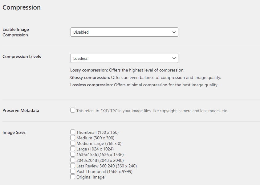Click the Enable Image Compression field label
The width and height of the screenshot is (260, 185).
click(16, 32)
